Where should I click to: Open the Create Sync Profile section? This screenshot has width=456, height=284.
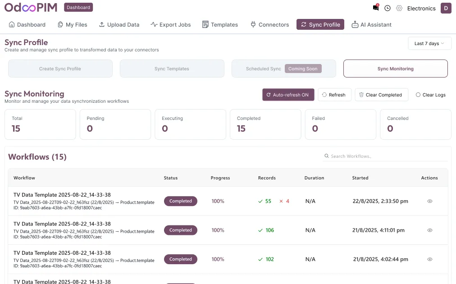click(x=60, y=69)
